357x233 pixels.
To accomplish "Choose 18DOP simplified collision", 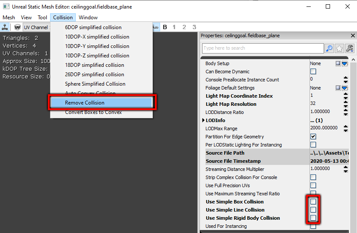I will pyautogui.click(x=101, y=65).
